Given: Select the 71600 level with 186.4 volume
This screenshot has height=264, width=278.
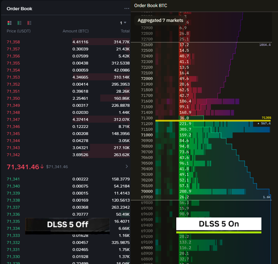Looking at the screenshot, I should 147,101.
